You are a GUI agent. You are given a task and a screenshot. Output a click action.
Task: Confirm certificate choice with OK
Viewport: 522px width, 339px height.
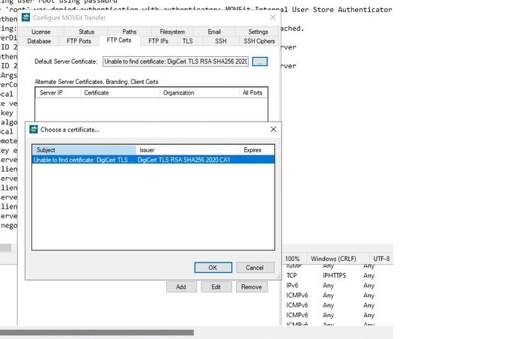click(213, 268)
